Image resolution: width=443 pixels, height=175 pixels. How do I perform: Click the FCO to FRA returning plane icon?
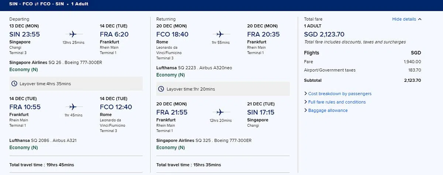coord(220,34)
